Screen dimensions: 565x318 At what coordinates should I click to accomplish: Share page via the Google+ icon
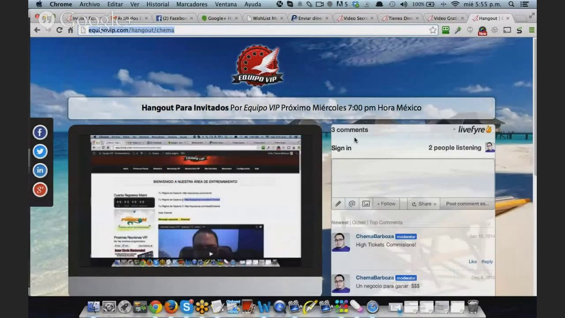coord(40,189)
